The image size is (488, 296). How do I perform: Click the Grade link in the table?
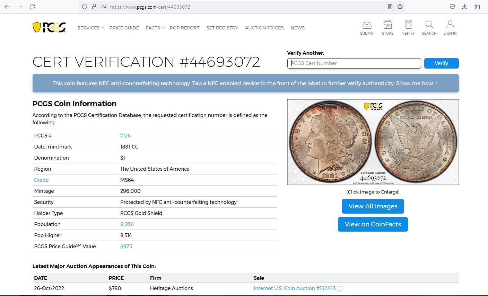41,180
